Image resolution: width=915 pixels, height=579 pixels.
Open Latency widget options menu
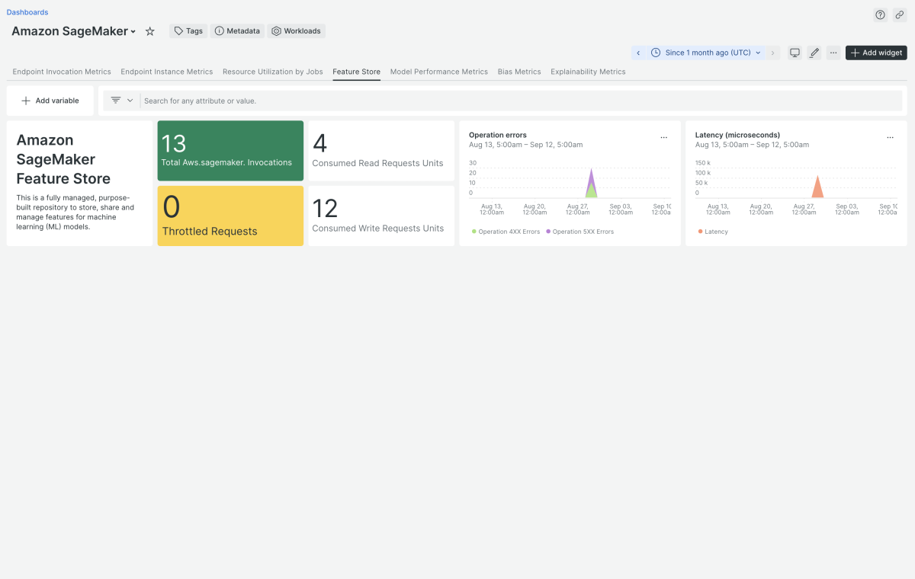coord(890,138)
